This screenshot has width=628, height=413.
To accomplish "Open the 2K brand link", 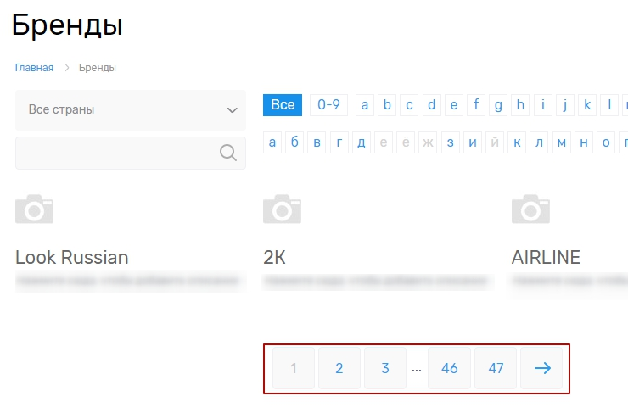I will click(x=275, y=257).
